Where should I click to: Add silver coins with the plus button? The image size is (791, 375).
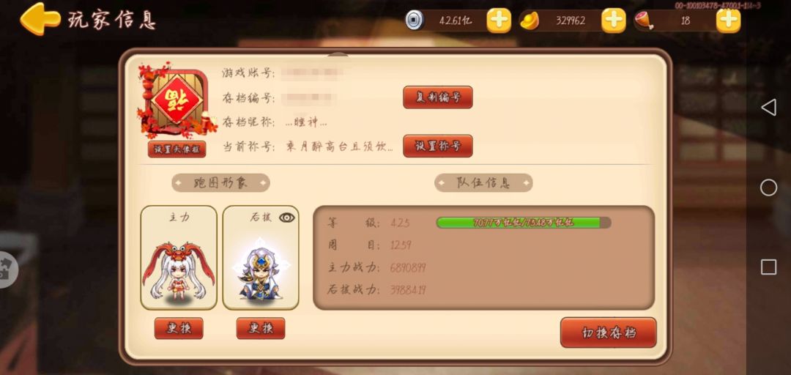pyautogui.click(x=499, y=21)
